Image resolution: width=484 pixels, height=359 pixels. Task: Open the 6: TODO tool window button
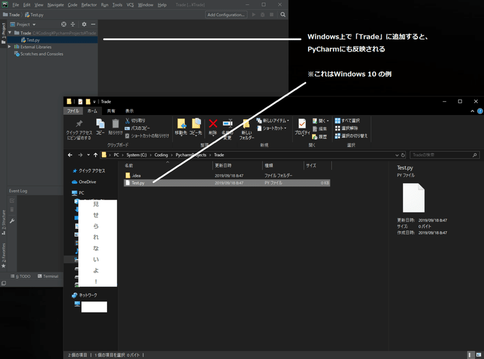point(21,276)
